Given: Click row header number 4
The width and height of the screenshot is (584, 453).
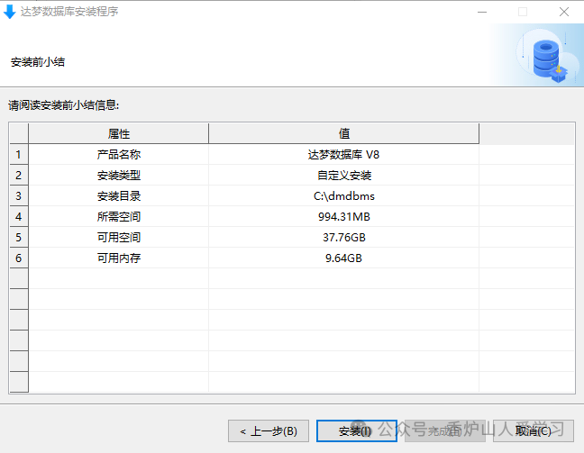Looking at the screenshot, I should tap(19, 217).
